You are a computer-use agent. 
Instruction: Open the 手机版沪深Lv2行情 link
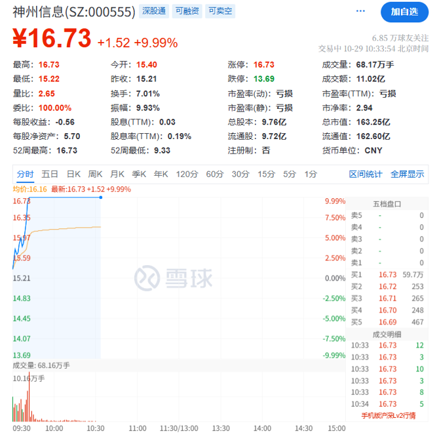pyautogui.click(x=389, y=416)
